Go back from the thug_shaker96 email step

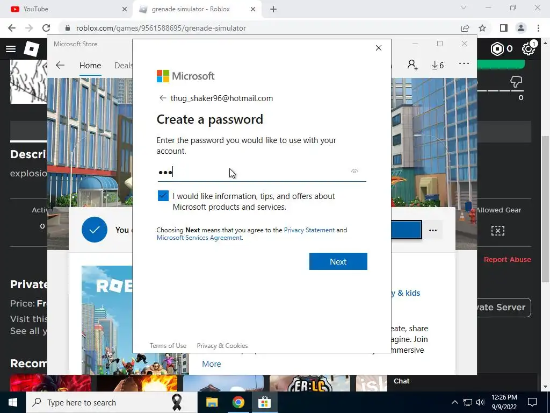coord(163,98)
